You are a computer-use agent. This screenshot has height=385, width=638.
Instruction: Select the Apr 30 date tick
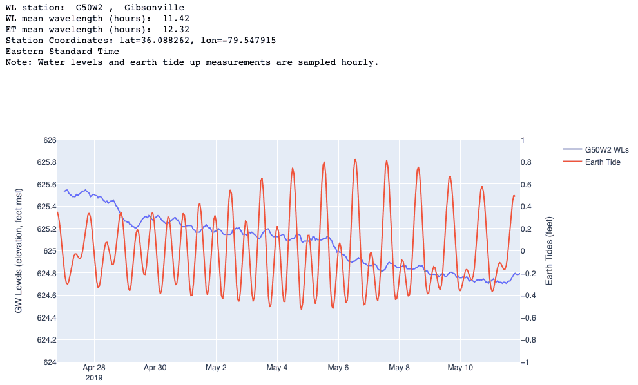pos(155,368)
